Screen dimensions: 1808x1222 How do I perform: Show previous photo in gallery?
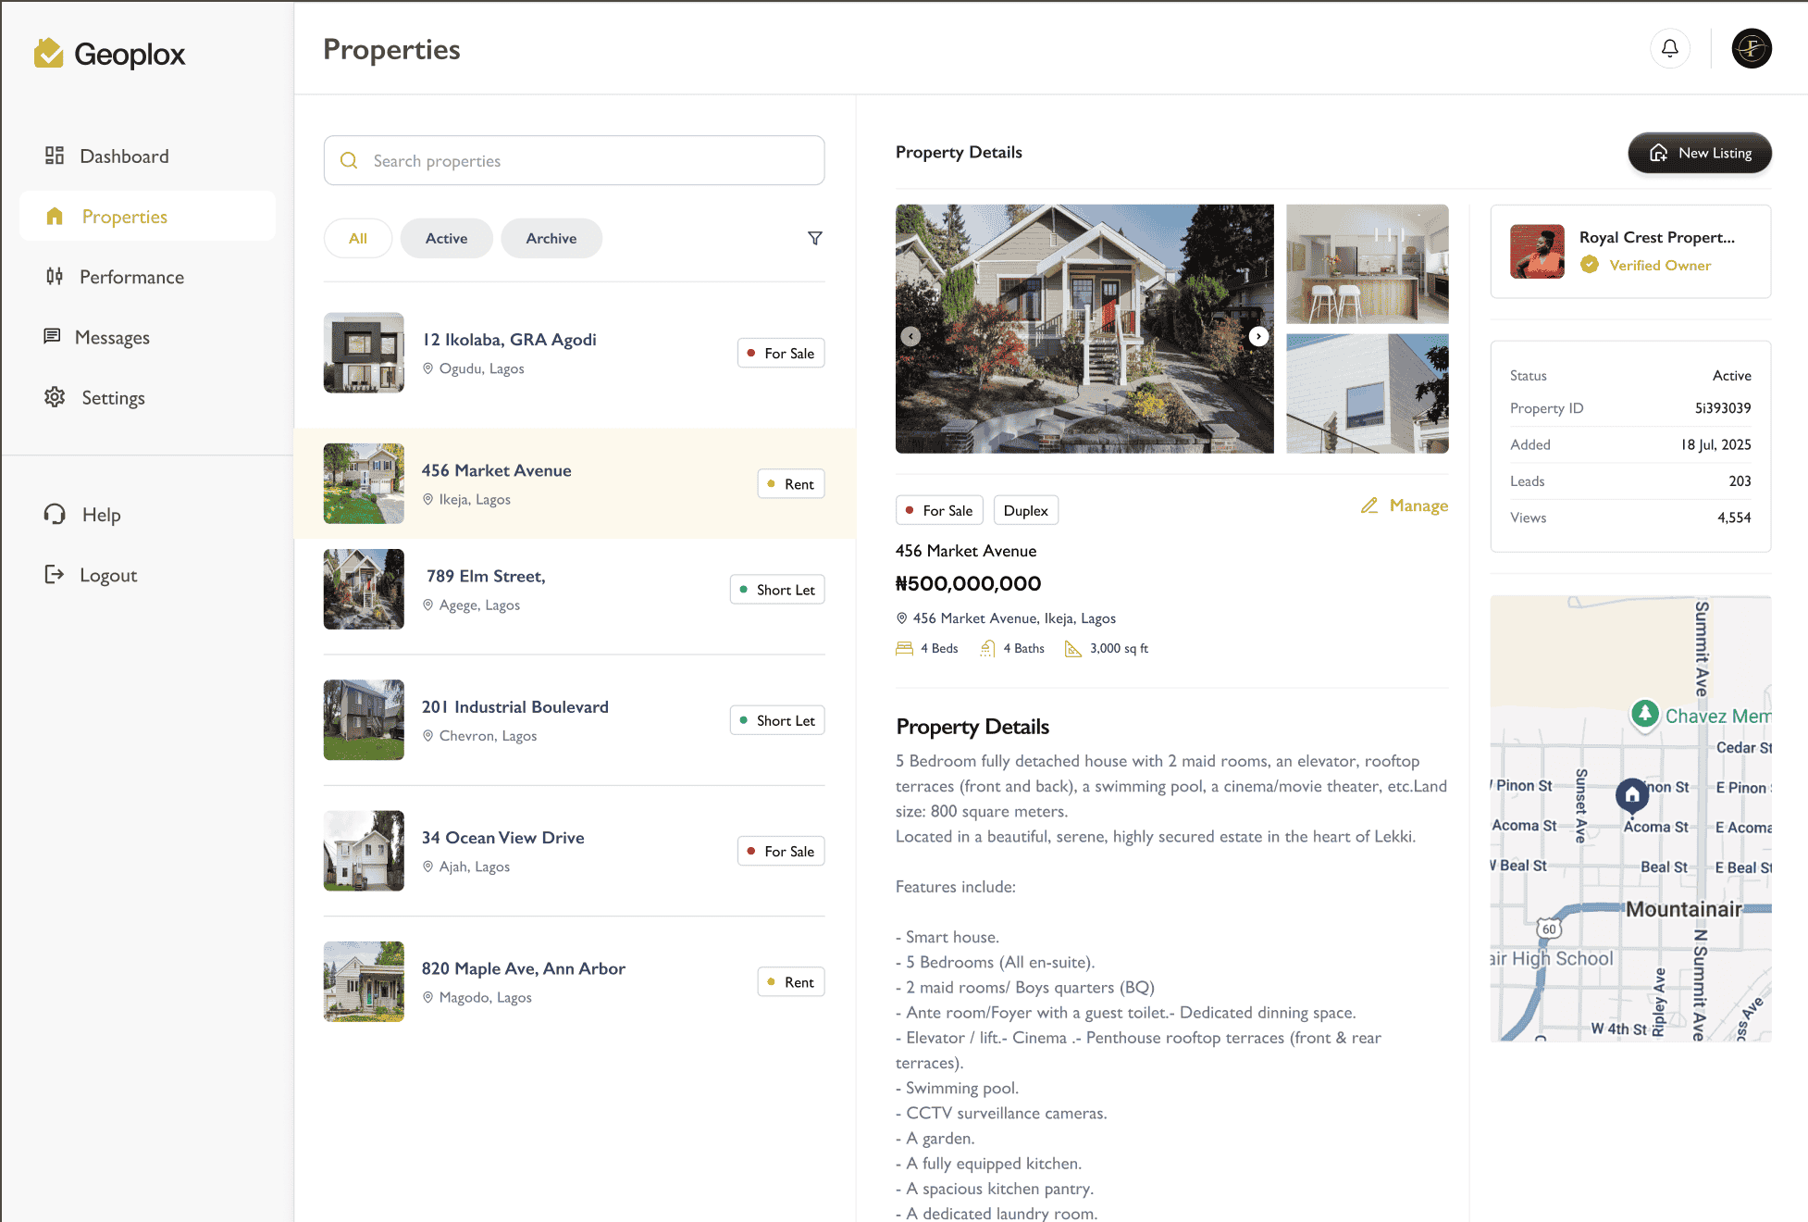(x=911, y=336)
